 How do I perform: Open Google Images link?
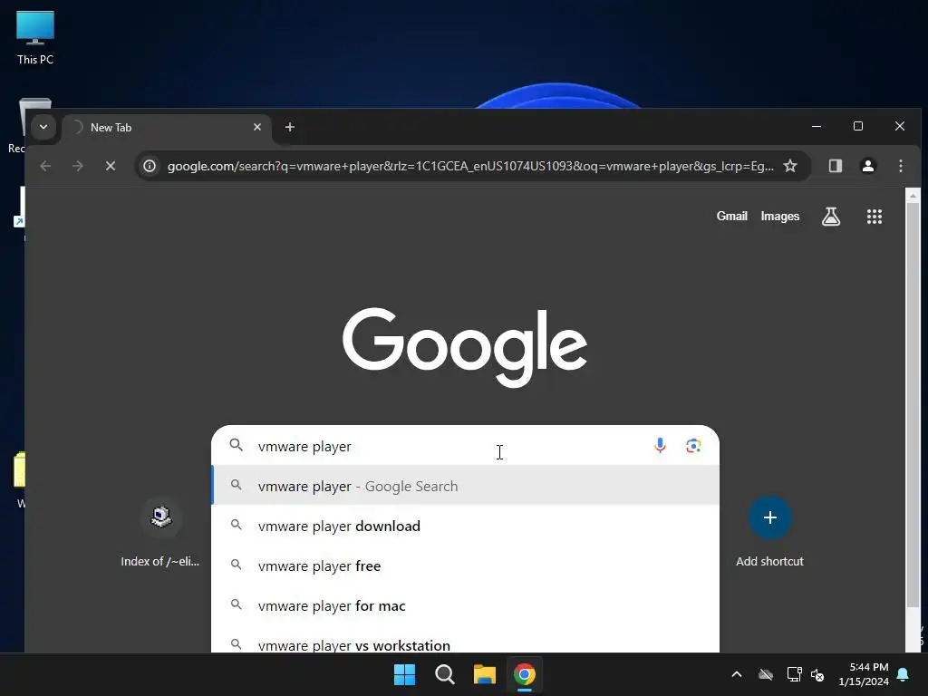tap(780, 216)
